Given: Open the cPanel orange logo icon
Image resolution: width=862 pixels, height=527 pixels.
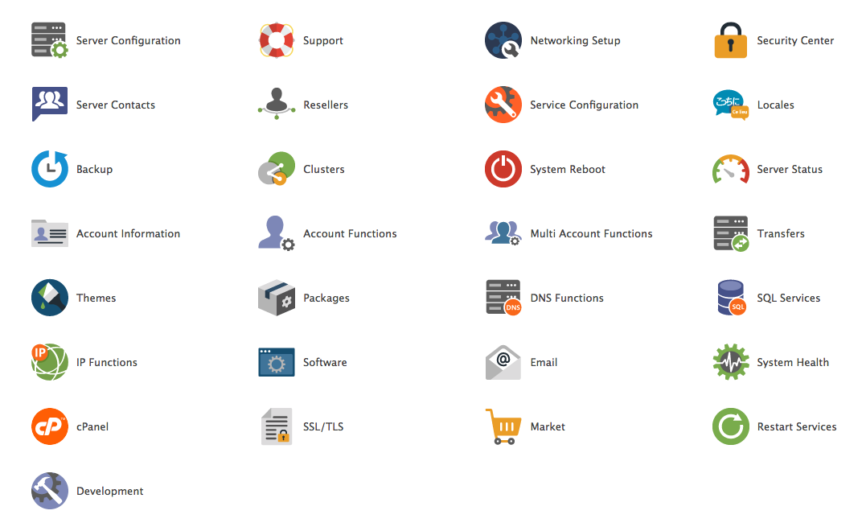Looking at the screenshot, I should (x=49, y=426).
